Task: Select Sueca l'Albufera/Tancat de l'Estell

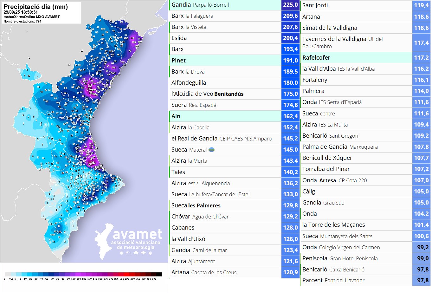Action: point(234,194)
